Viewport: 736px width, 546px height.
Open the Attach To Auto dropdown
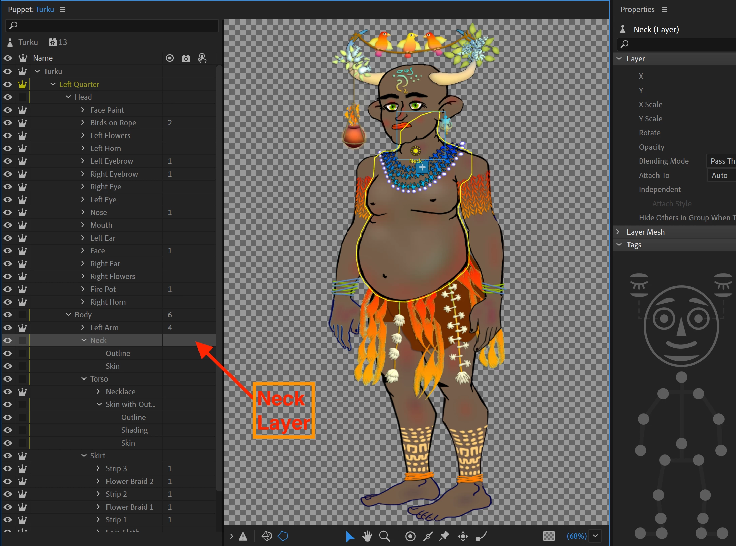(721, 175)
